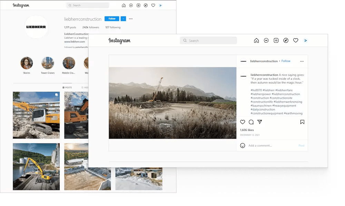Open comment bubble icon under the post
Image resolution: width=345 pixels, height=206 pixels.
coord(251,122)
